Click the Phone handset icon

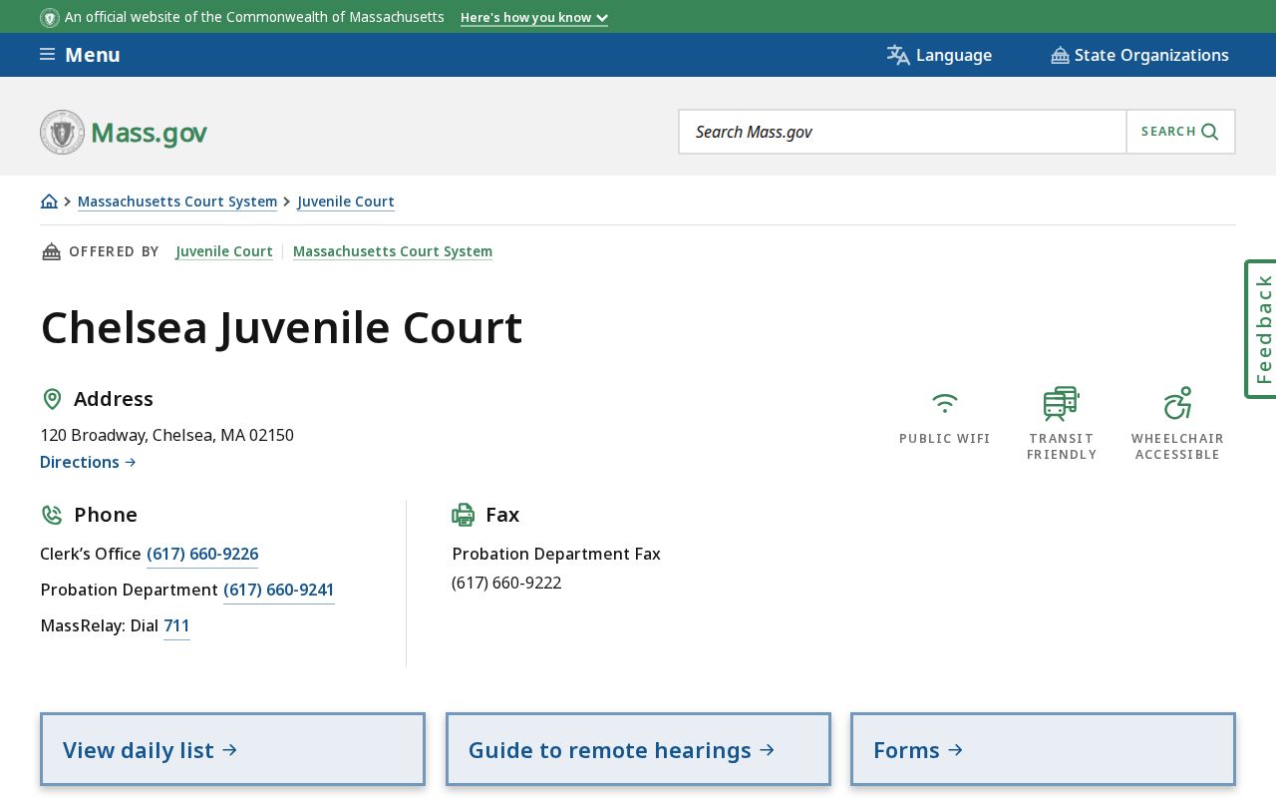point(52,515)
